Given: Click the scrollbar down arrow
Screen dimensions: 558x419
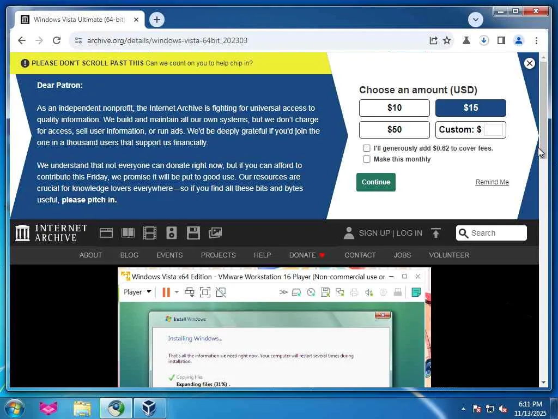Looking at the screenshot, I should (x=543, y=382).
